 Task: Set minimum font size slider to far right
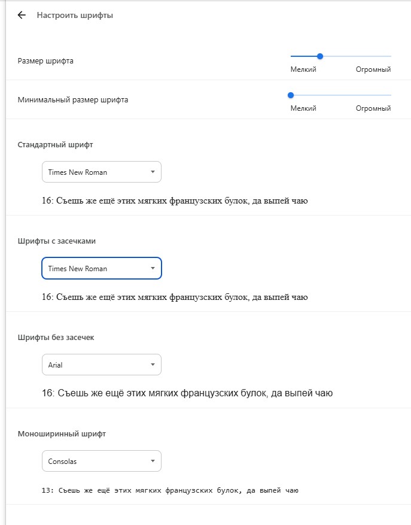point(391,95)
